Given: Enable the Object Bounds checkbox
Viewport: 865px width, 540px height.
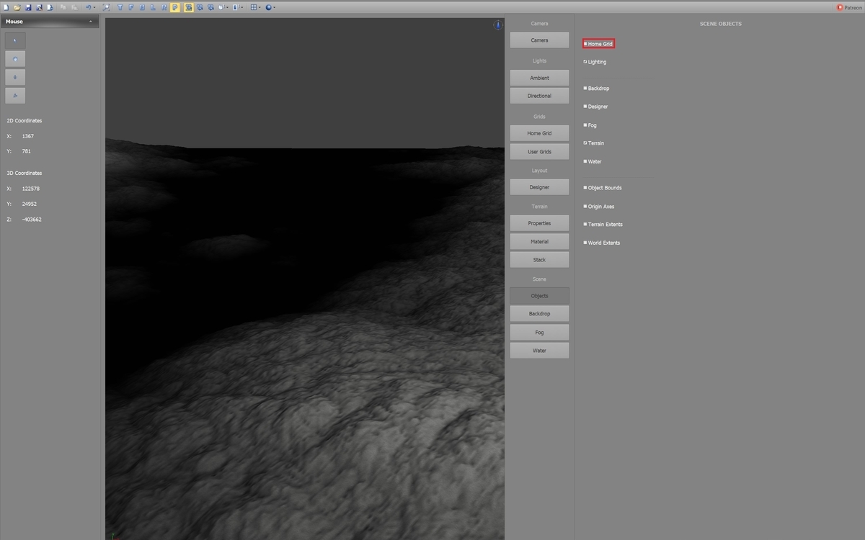Looking at the screenshot, I should [x=585, y=188].
